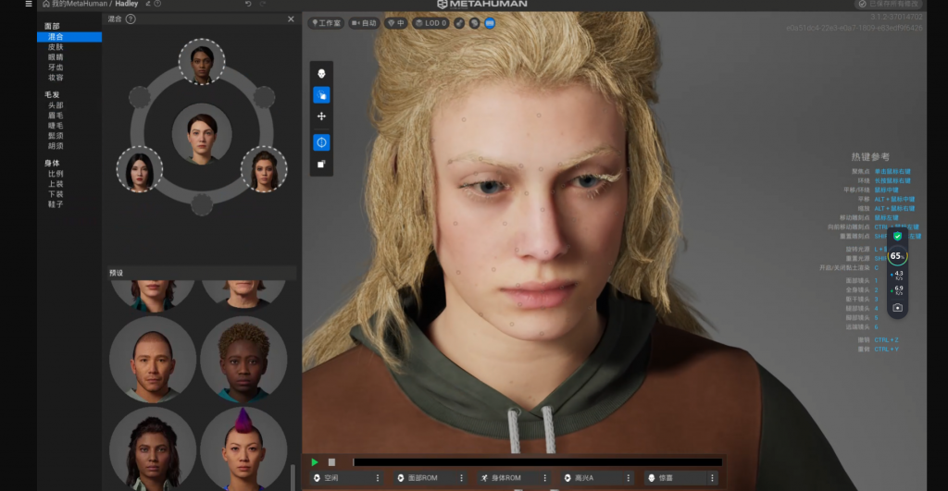The width and height of the screenshot is (948, 491).
Task: Select 妆容 makeup in the sidebar
Action: [56, 78]
